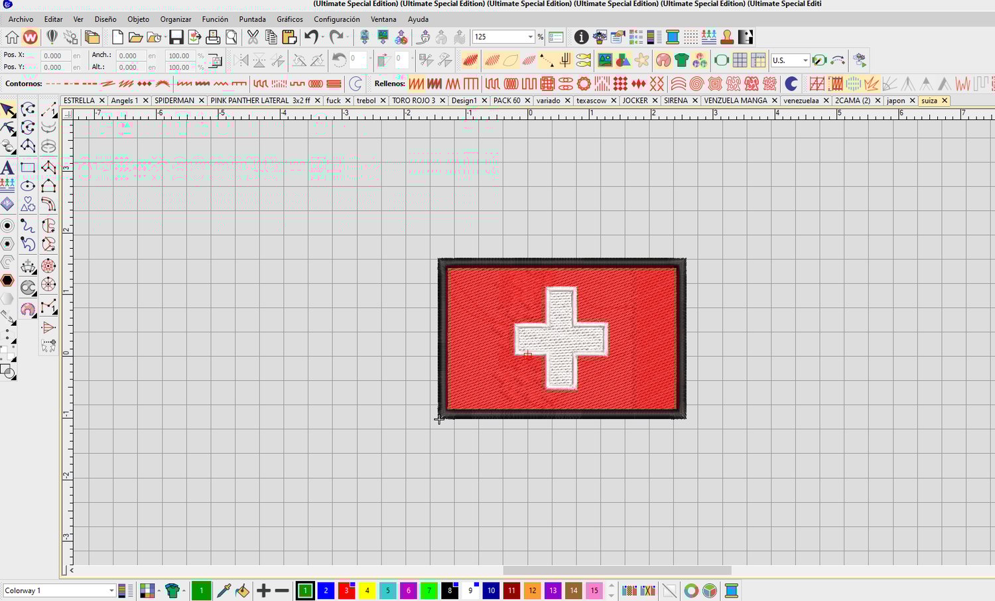Paste from clipboard
This screenshot has width=995, height=601.
[289, 37]
